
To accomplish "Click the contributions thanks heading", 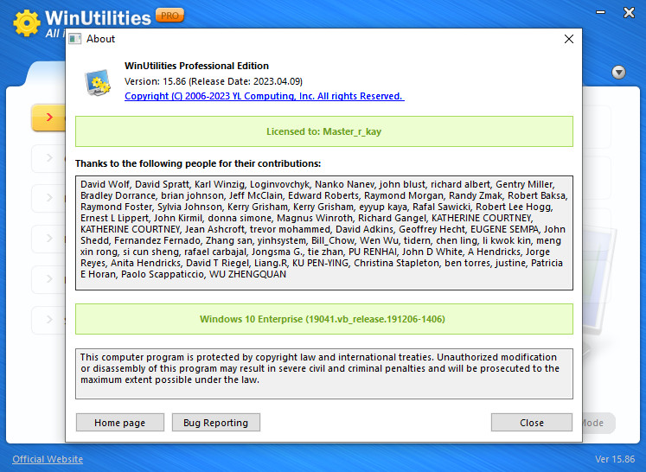I will pyautogui.click(x=198, y=163).
